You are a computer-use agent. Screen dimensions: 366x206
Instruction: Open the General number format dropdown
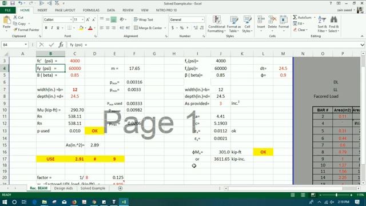tap(202, 19)
